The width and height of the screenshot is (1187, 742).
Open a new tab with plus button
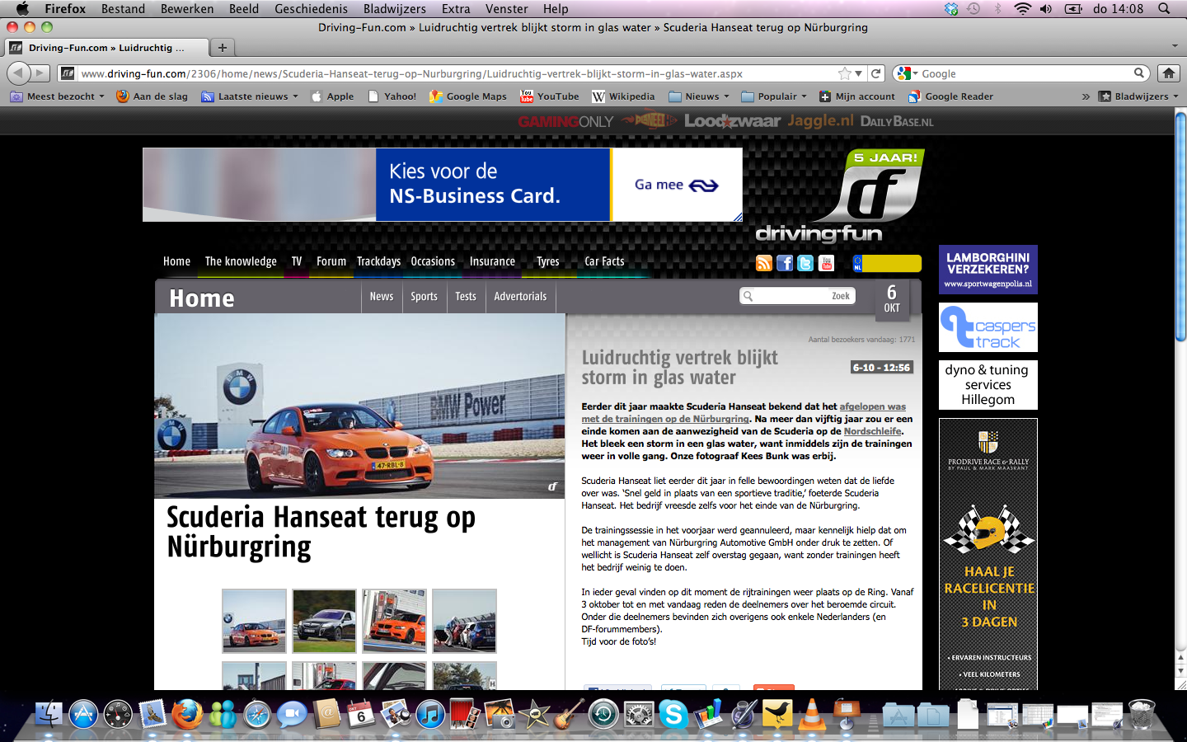223,47
